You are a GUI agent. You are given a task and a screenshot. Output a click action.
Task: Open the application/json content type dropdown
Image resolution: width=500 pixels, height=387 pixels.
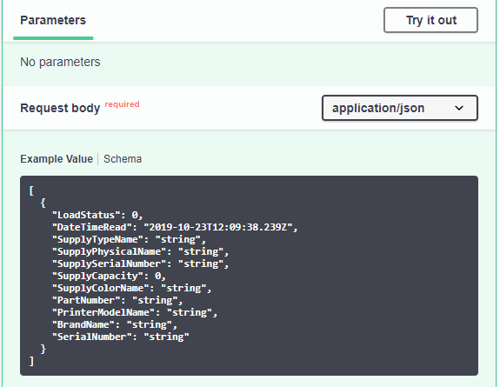pyautogui.click(x=399, y=108)
